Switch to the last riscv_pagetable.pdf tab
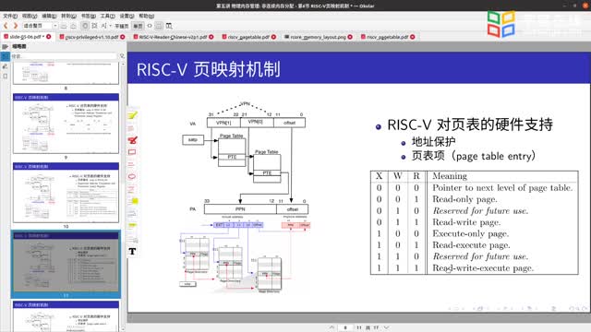This screenshot has height=332, width=591. point(387,37)
